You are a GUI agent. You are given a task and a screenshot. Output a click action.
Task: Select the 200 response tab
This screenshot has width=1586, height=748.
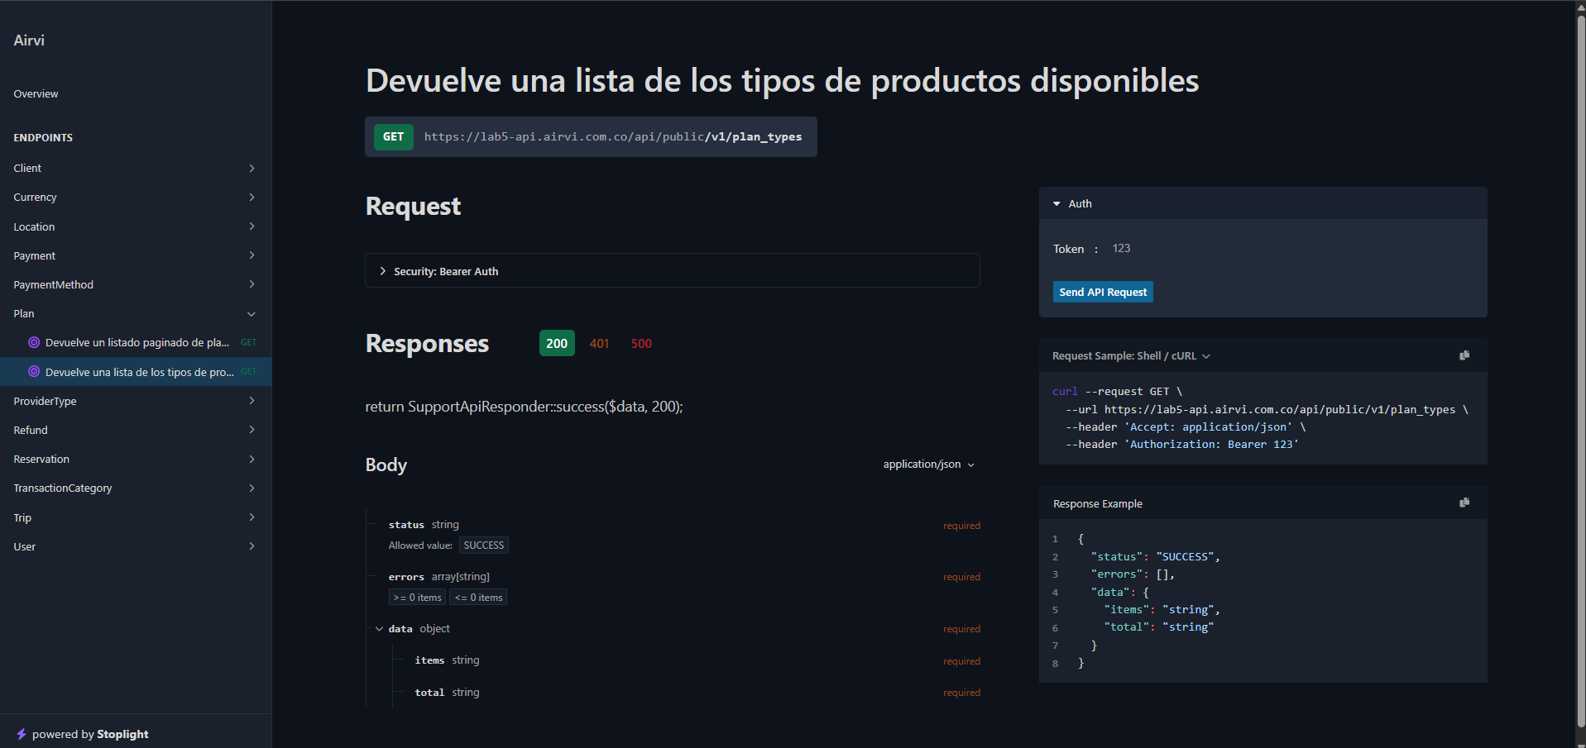coord(557,343)
